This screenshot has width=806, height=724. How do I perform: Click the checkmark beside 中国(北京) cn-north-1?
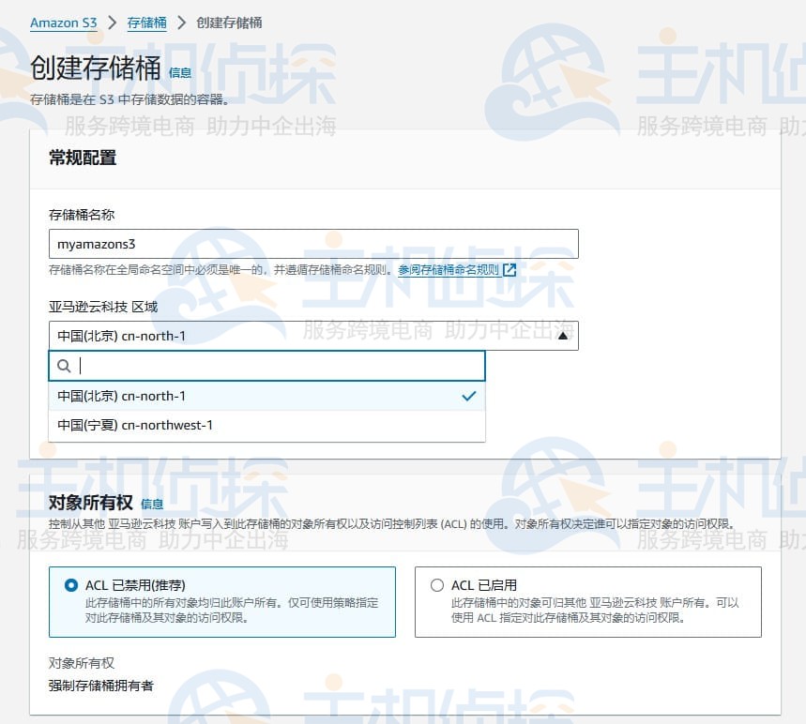click(x=469, y=396)
